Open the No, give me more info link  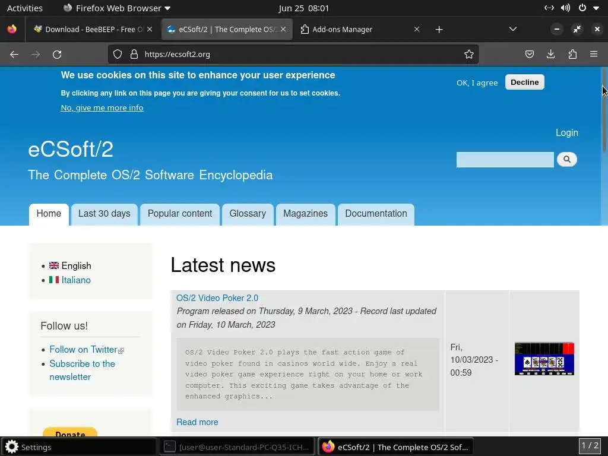tap(102, 108)
